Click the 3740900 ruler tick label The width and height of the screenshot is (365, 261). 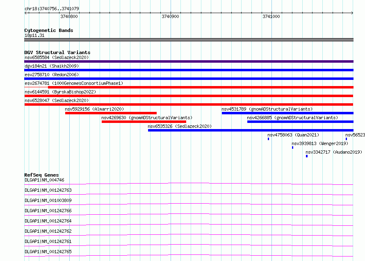(170, 16)
